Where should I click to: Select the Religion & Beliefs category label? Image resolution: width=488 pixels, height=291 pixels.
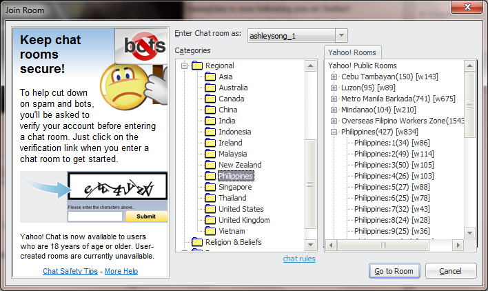[234, 242]
